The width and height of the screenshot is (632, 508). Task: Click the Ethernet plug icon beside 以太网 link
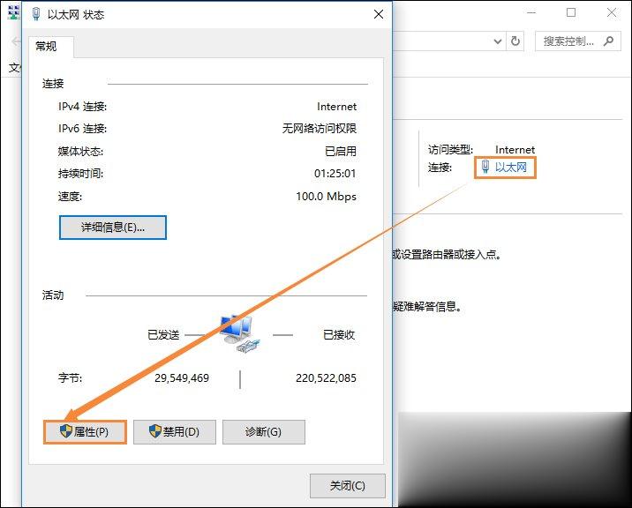[x=485, y=167]
